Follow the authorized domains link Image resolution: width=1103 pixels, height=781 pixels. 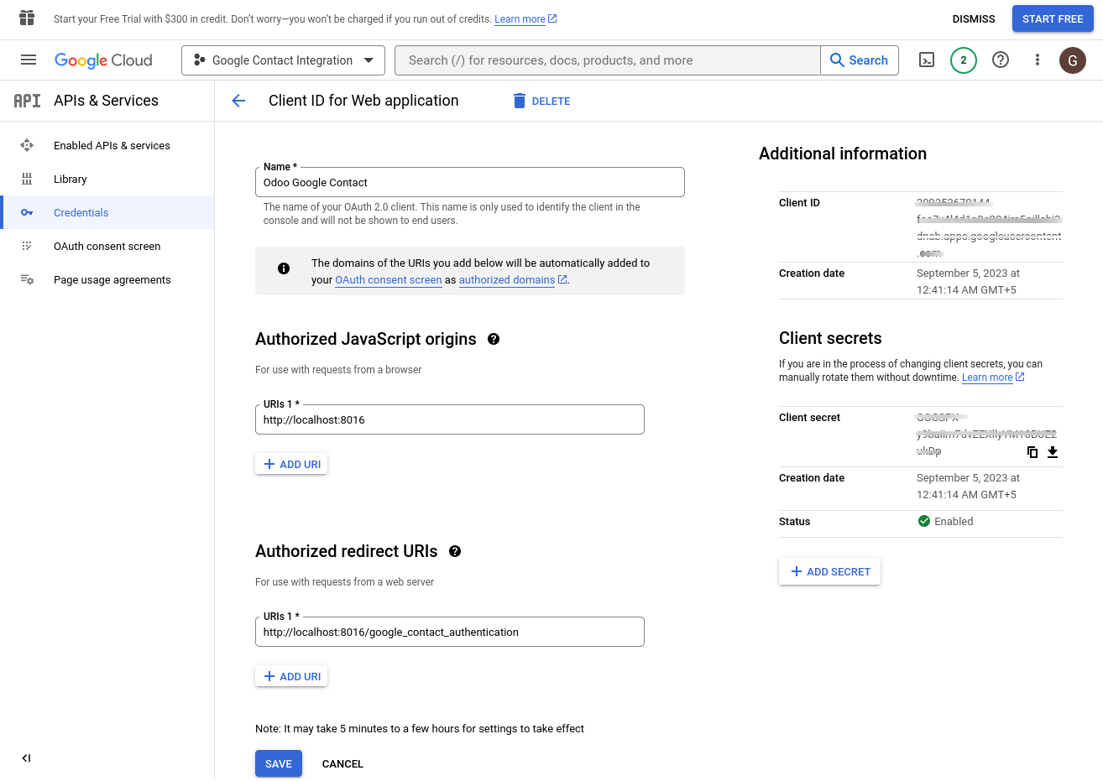click(507, 280)
